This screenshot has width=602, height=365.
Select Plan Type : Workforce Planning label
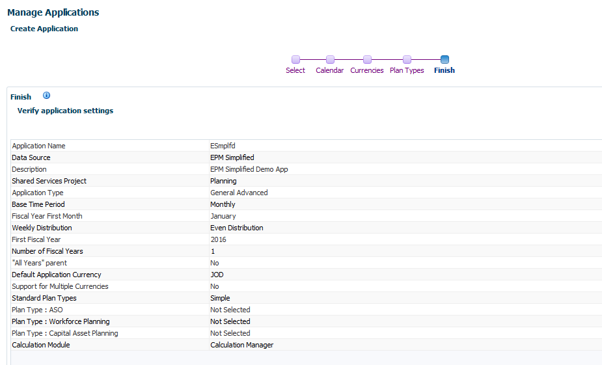coord(61,321)
